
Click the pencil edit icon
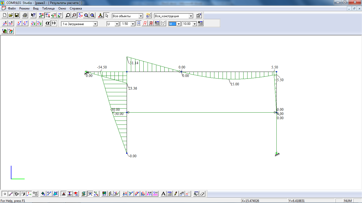pos(176,194)
